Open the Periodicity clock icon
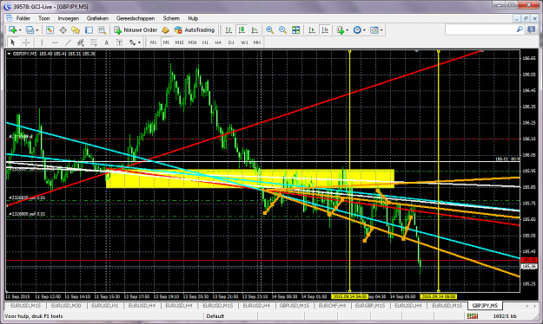The height and width of the screenshot is (324, 543). [x=357, y=30]
